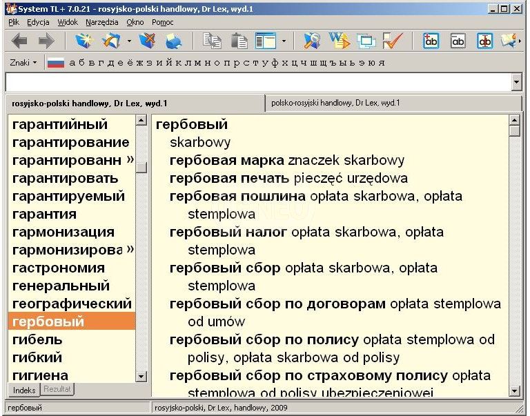Open the layout view dropdown arrow

284,41
